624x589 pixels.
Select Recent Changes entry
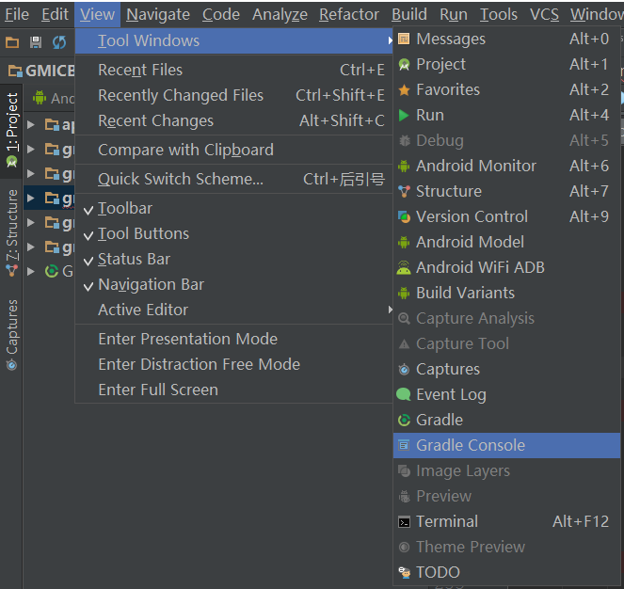pos(234,121)
